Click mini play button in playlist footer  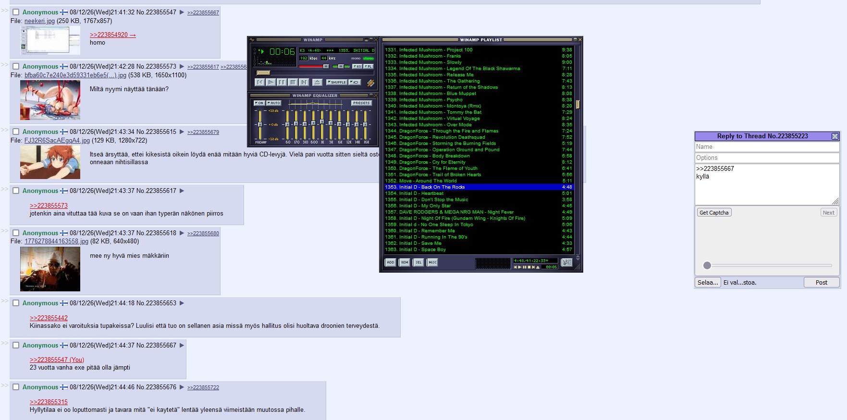click(520, 267)
